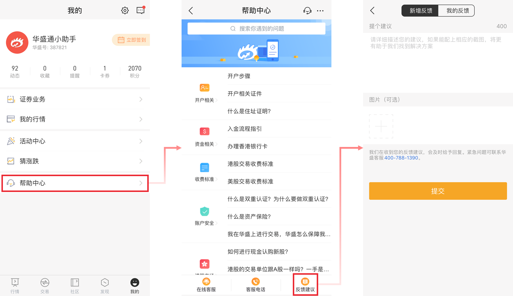
Task: Open messages icon with red dot
Action: pos(141,10)
